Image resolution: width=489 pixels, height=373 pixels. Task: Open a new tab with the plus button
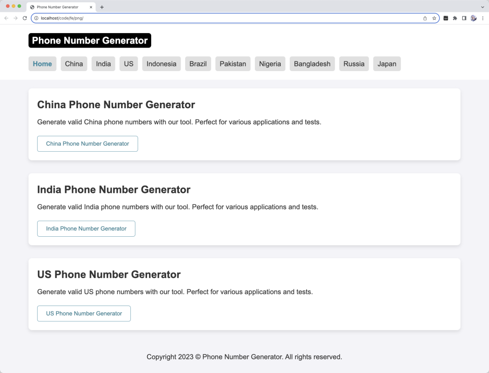click(102, 7)
